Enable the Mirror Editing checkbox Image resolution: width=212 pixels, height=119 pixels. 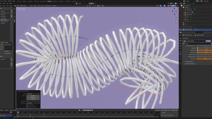pos(27,105)
